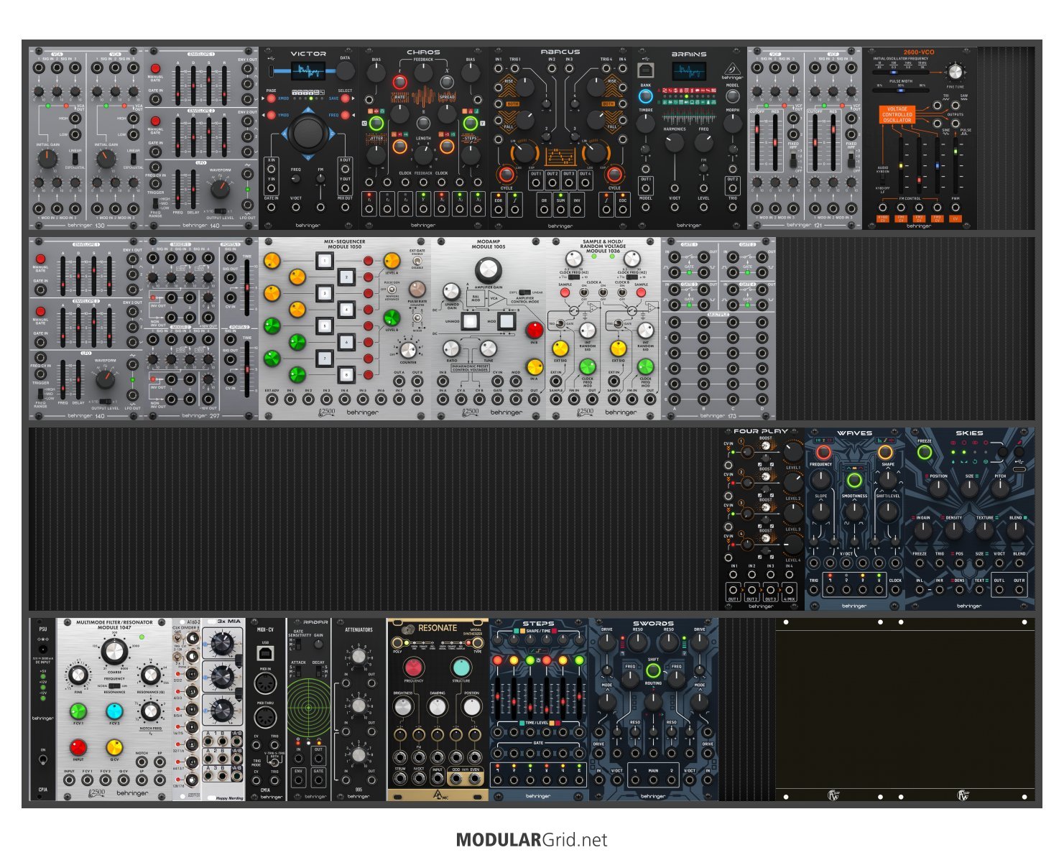
Task: Click the abacus graphic on the Abacus module
Action: 560,156
